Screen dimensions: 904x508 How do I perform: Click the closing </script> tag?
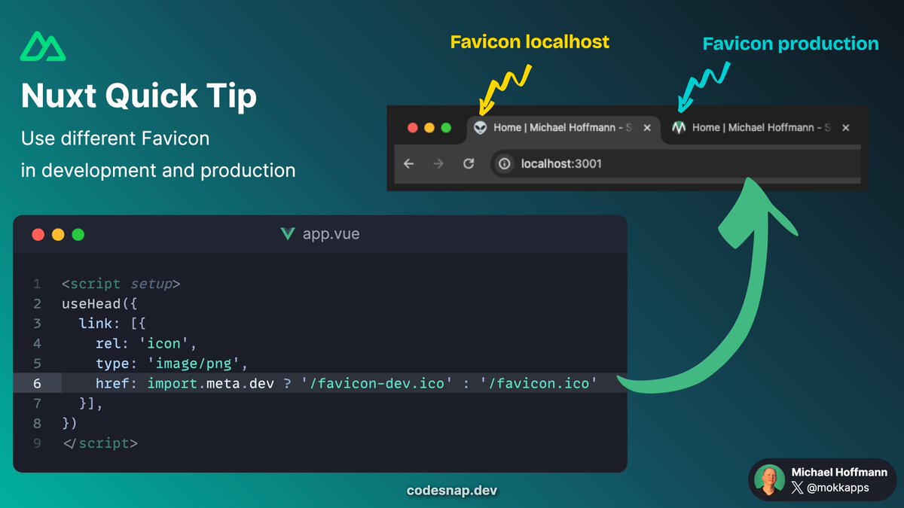click(100, 443)
